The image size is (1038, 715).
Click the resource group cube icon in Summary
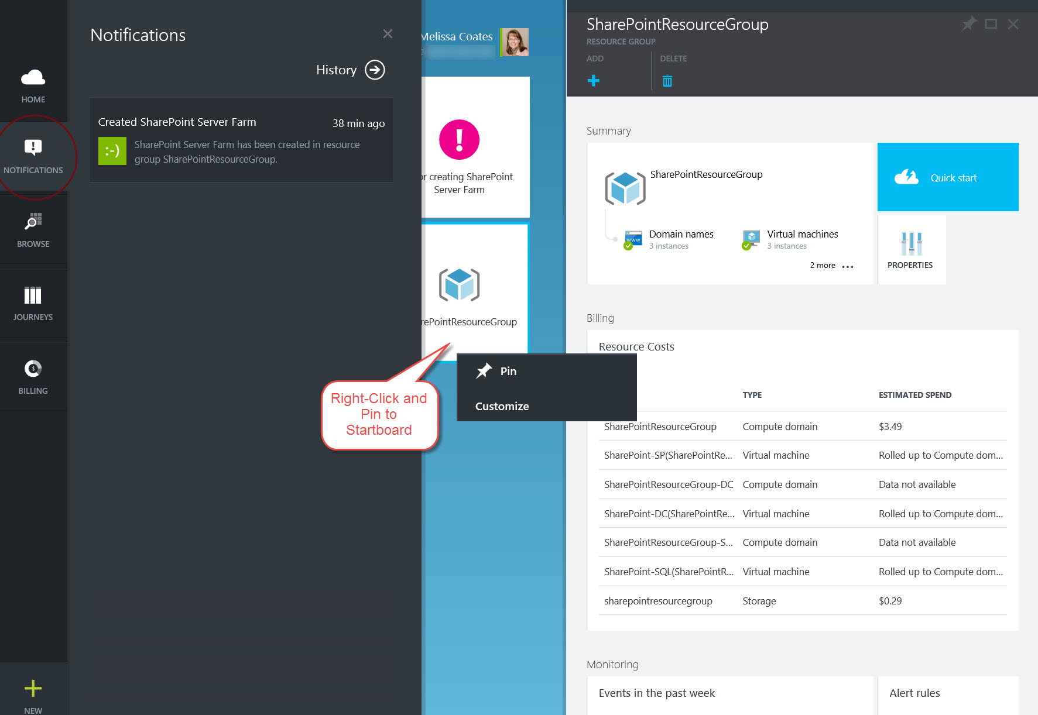click(625, 188)
